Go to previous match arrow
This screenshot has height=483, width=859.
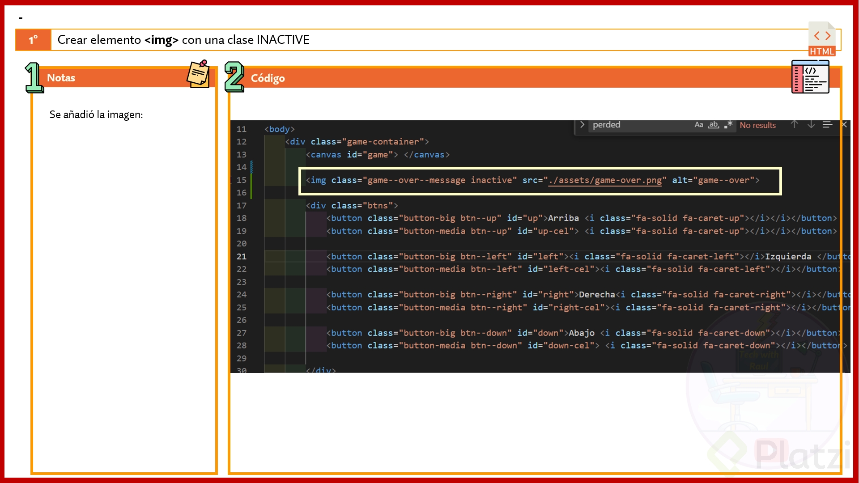(x=794, y=125)
